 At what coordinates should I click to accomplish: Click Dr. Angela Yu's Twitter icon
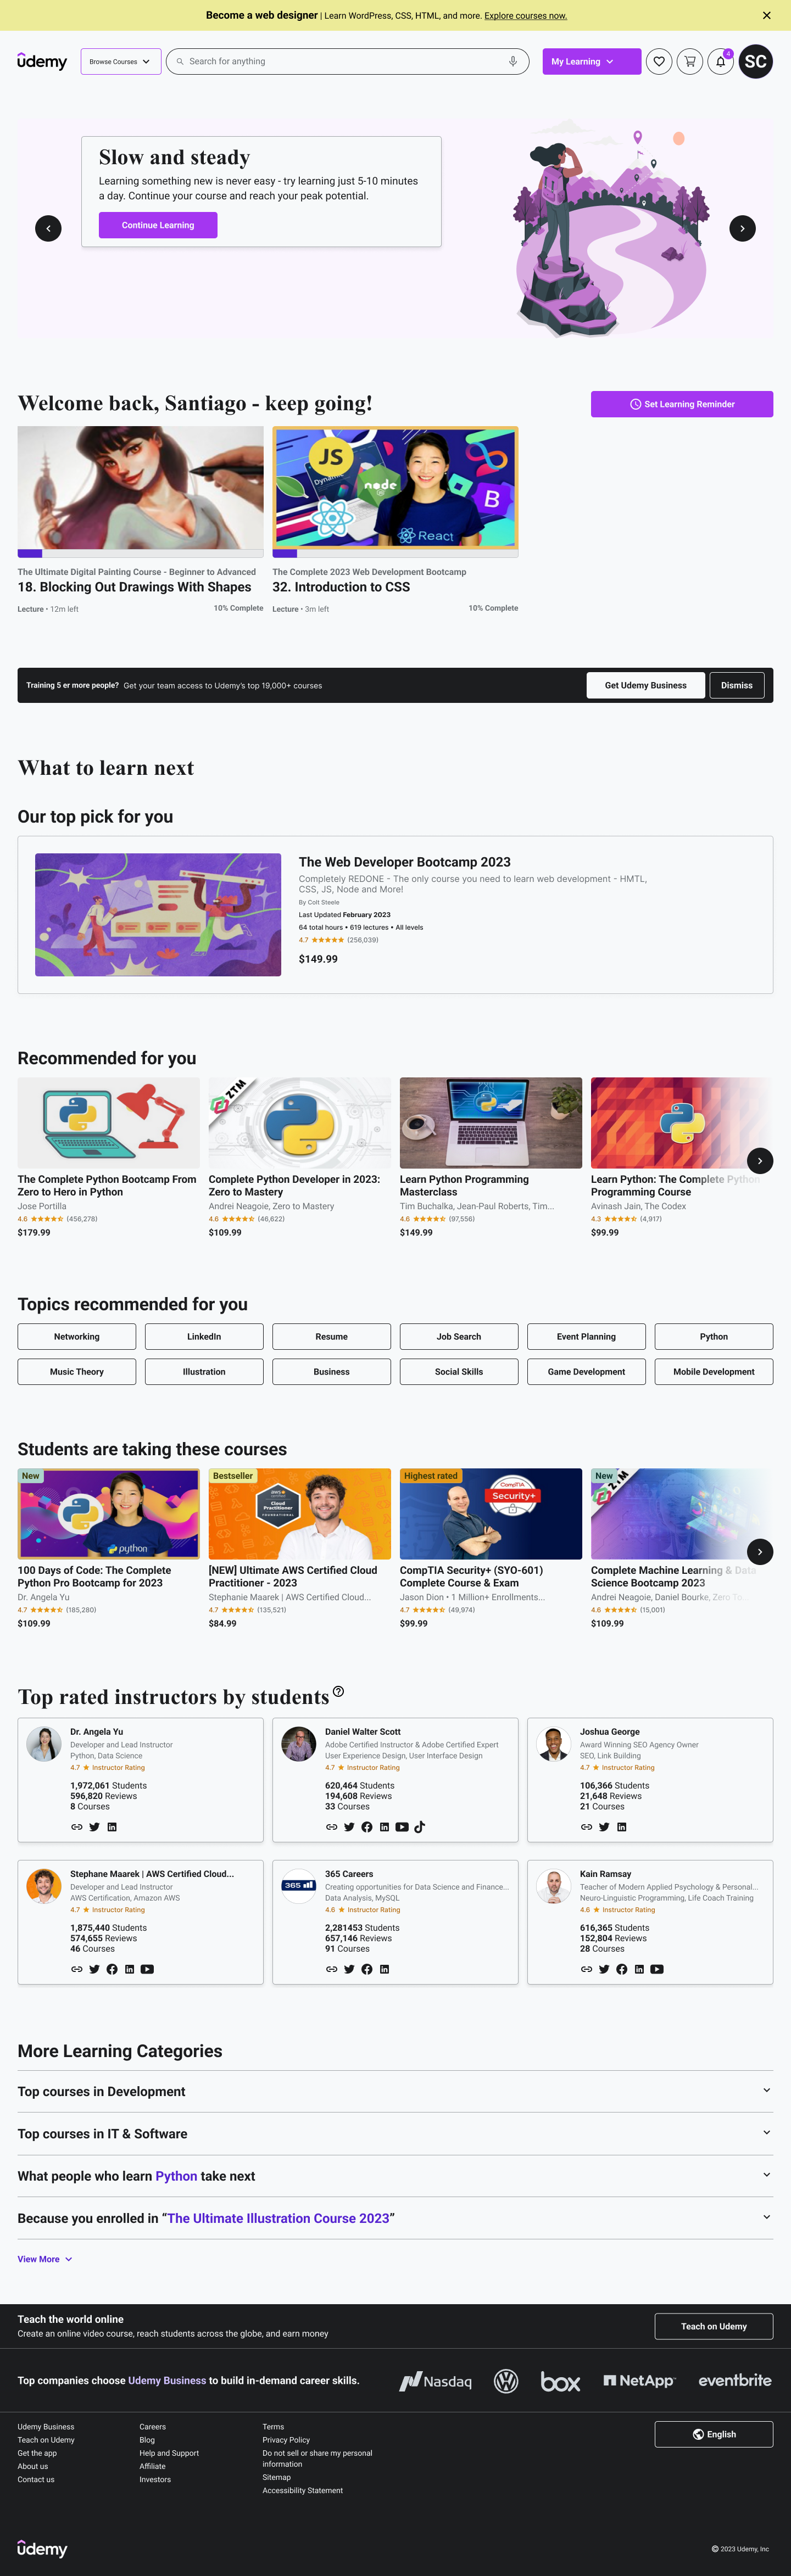point(94,1827)
